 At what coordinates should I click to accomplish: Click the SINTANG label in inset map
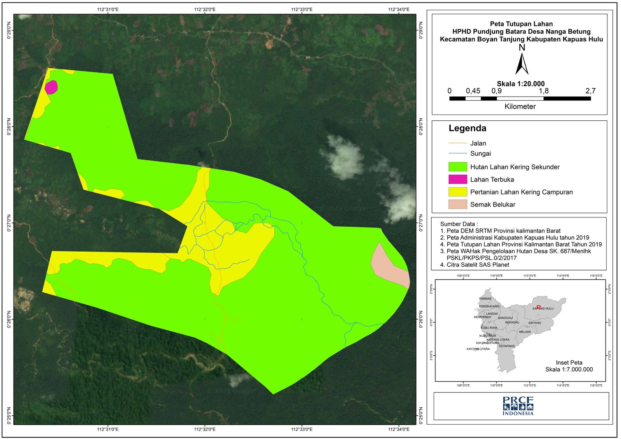point(534,323)
